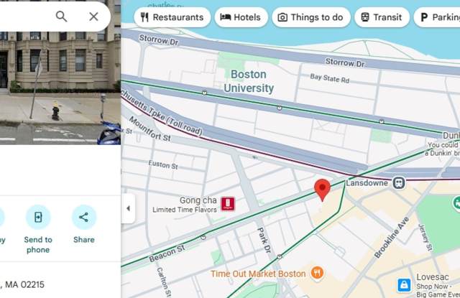Click the red location pin marker
This screenshot has width=460, height=298.
point(322,190)
